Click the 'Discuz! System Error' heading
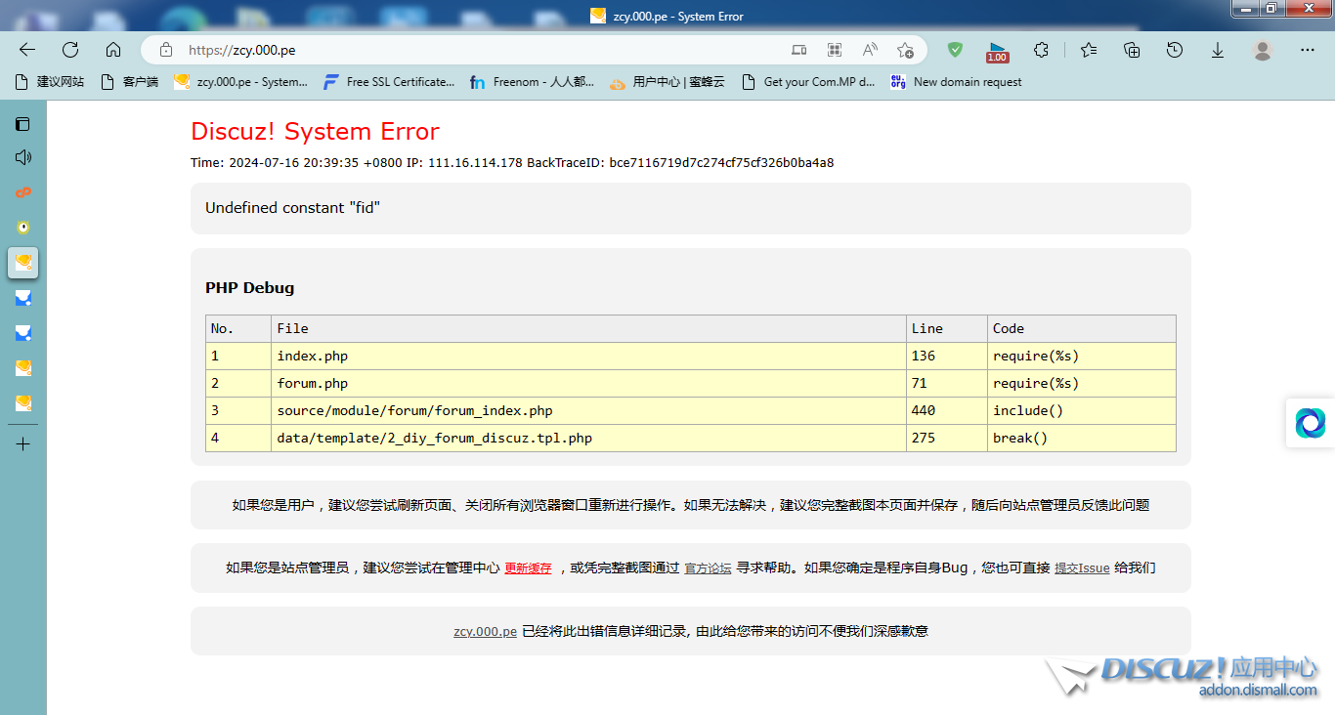 (315, 132)
